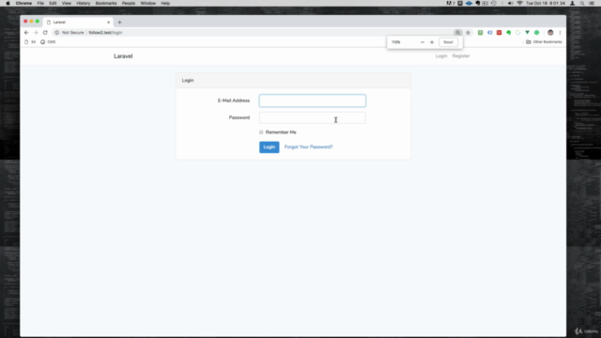
Task: Open the Vue devtools extension icon
Action: click(528, 33)
